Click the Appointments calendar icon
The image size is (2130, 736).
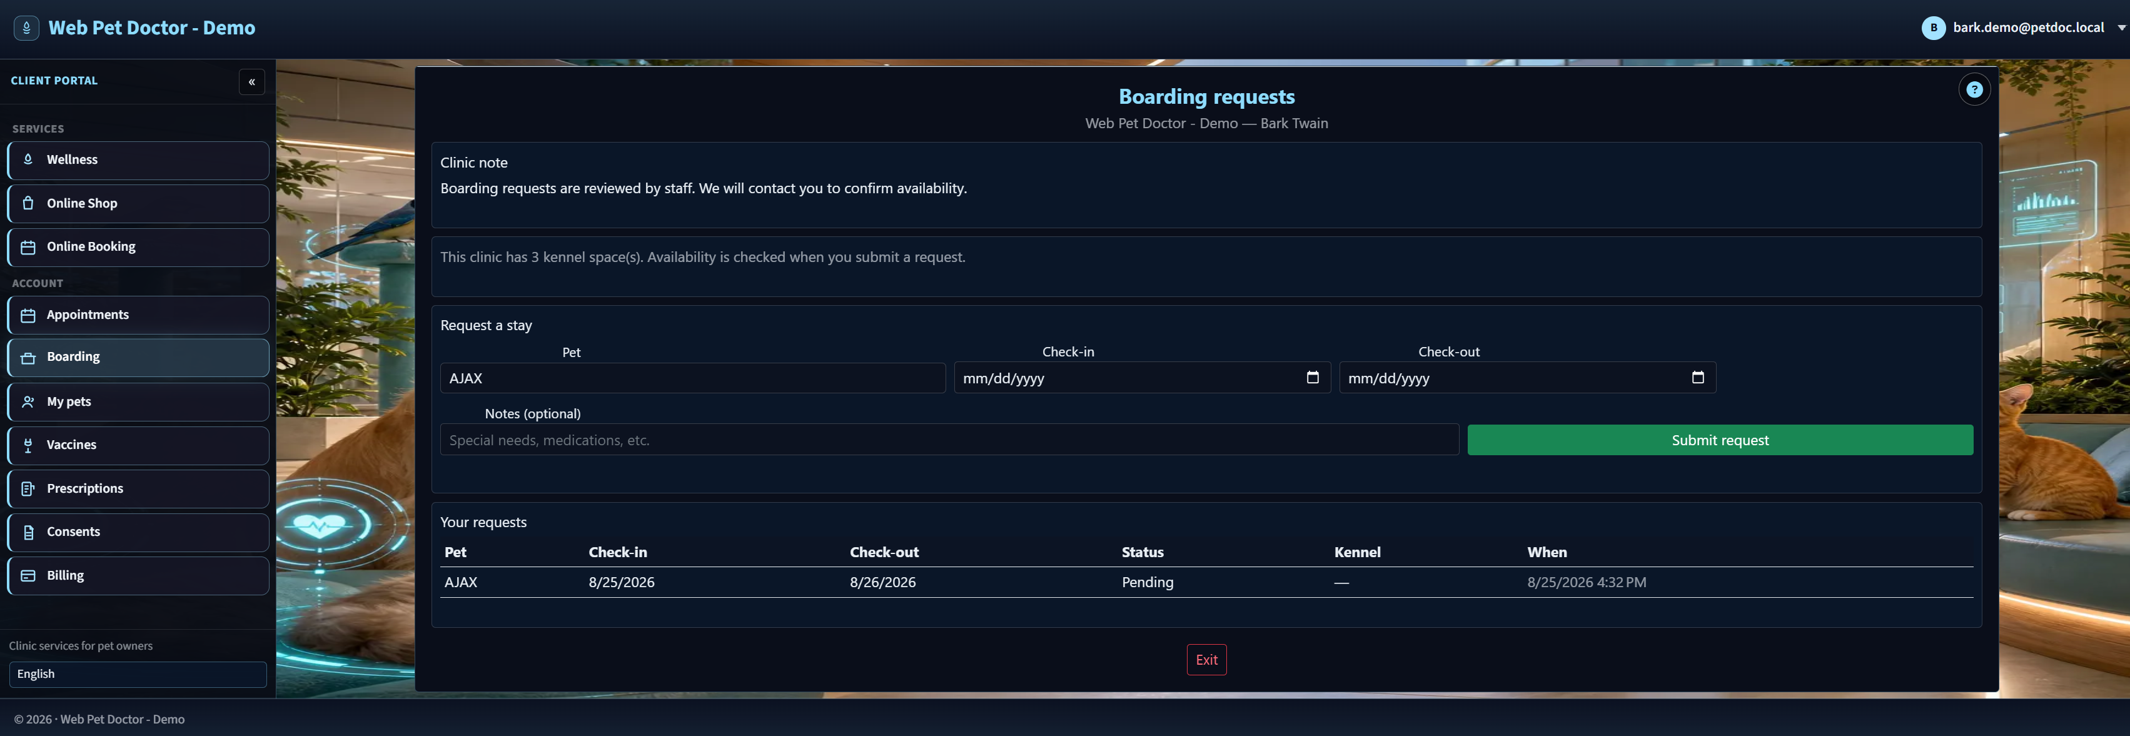(x=28, y=315)
